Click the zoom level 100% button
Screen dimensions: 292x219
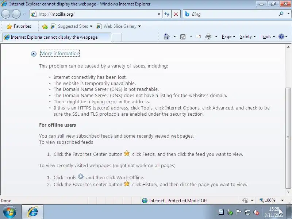pyautogui.click(x=268, y=200)
